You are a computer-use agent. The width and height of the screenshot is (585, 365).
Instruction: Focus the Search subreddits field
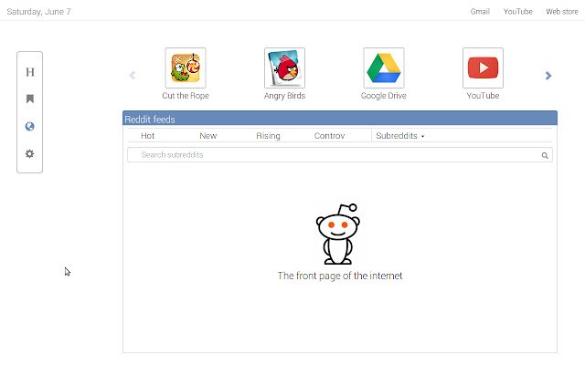340,155
